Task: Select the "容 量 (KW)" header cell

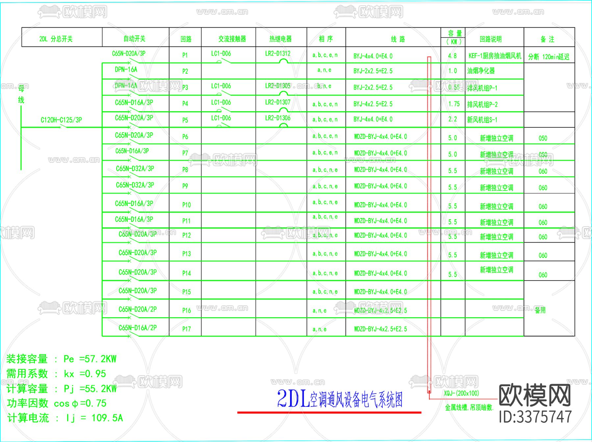Action: pos(454,37)
